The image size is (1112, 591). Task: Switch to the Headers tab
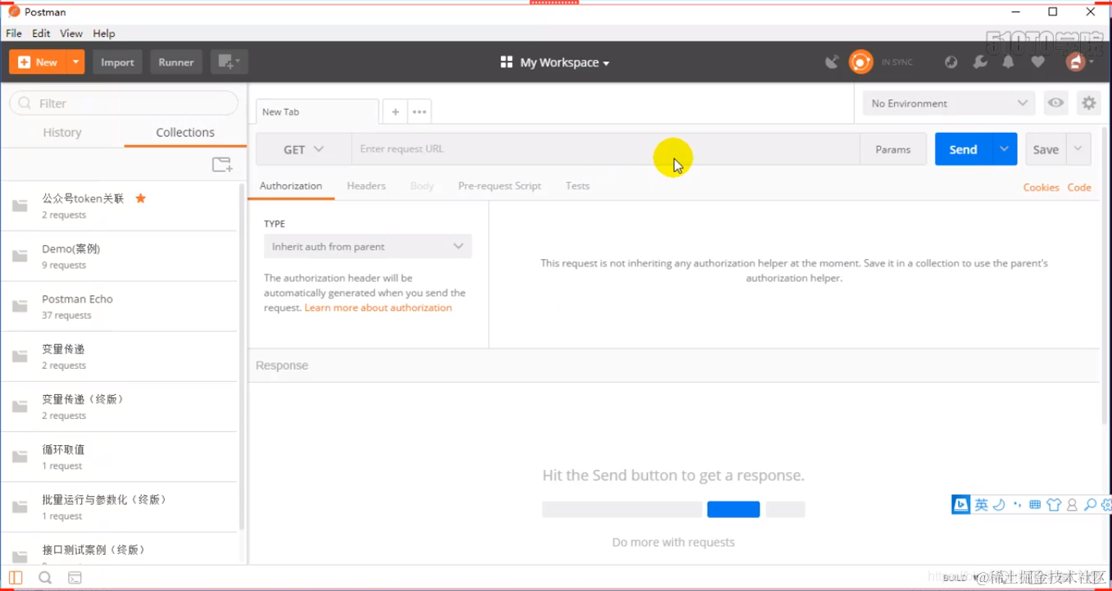(366, 186)
